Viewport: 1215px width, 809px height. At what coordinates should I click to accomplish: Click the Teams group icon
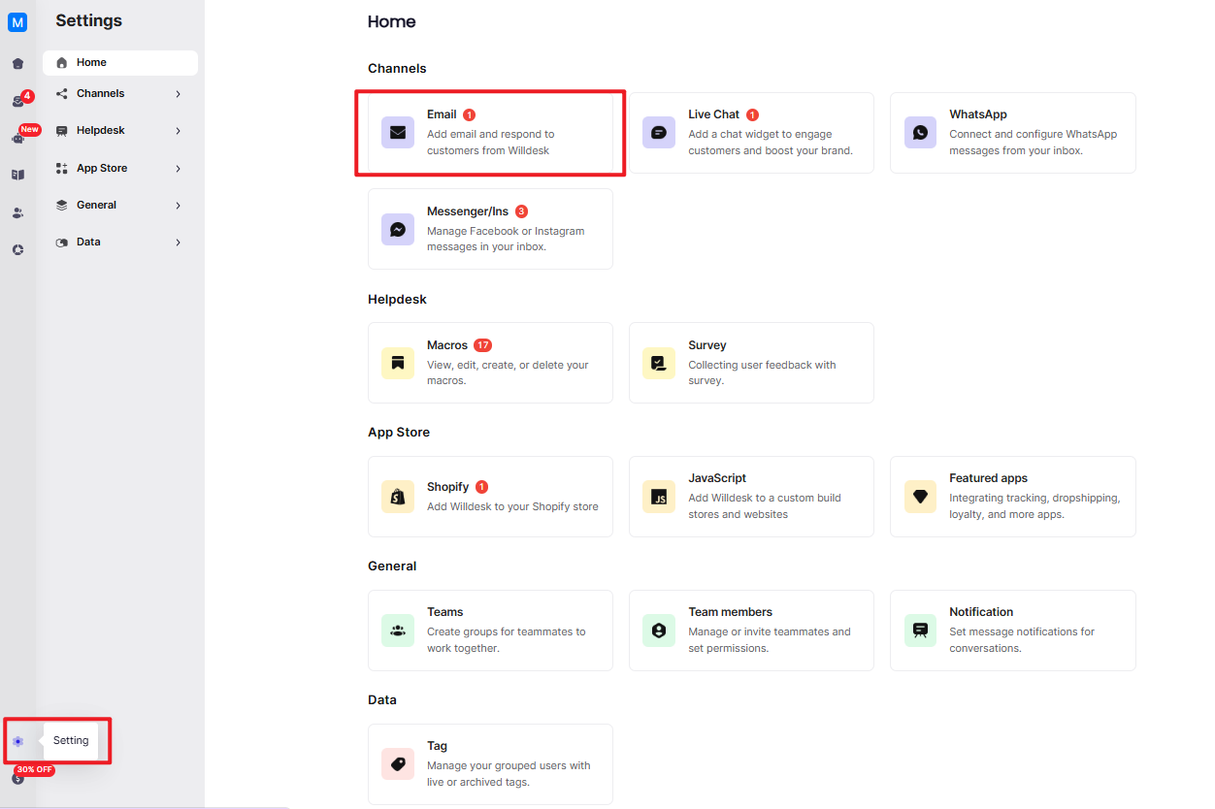coord(398,631)
